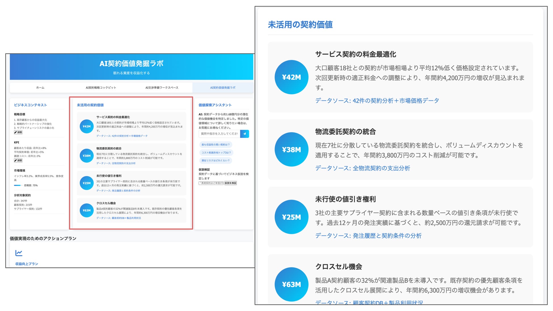Open the AI交渉準備ワークスペース tab
The width and height of the screenshot is (553, 311).
(x=162, y=88)
